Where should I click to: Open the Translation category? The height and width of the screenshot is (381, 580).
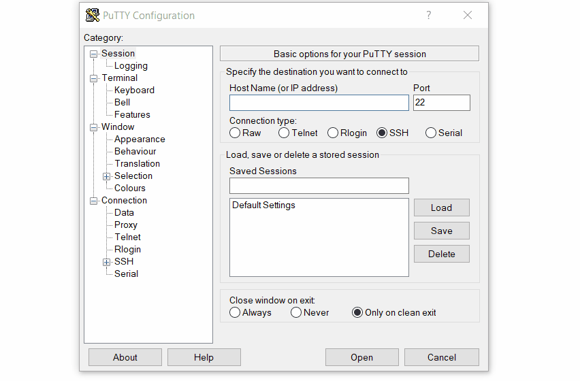[137, 163]
